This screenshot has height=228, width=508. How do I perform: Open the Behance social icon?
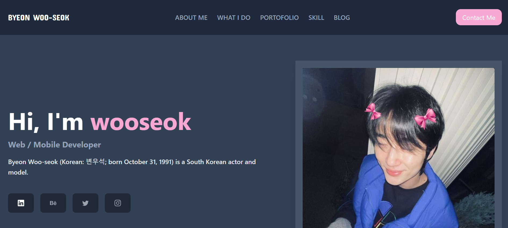(x=53, y=203)
